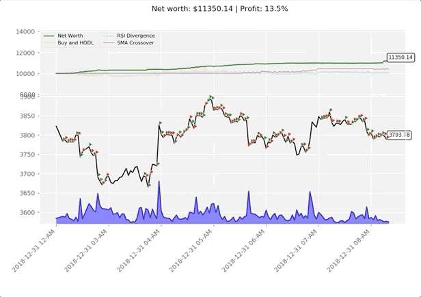Select the RSI Divergence legend entry
421x297 pixels.
coord(136,35)
